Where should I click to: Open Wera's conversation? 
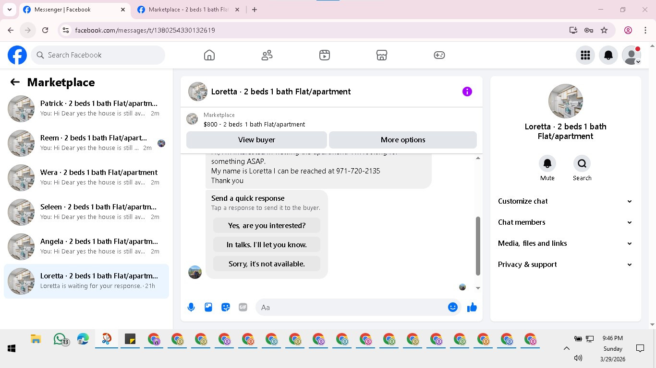point(86,177)
